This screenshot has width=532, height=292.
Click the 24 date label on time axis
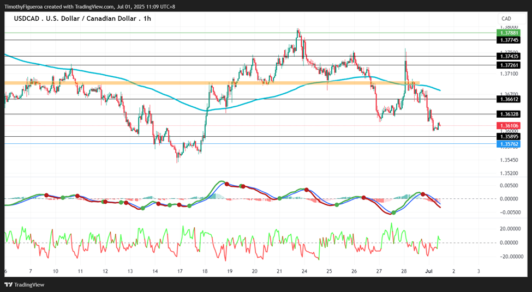(304, 271)
